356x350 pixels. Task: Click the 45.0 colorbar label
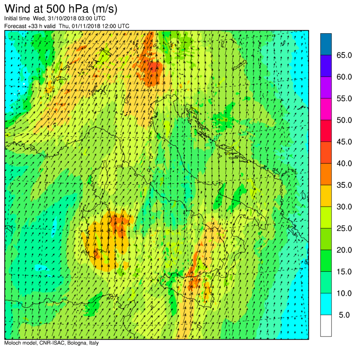pos(344,141)
